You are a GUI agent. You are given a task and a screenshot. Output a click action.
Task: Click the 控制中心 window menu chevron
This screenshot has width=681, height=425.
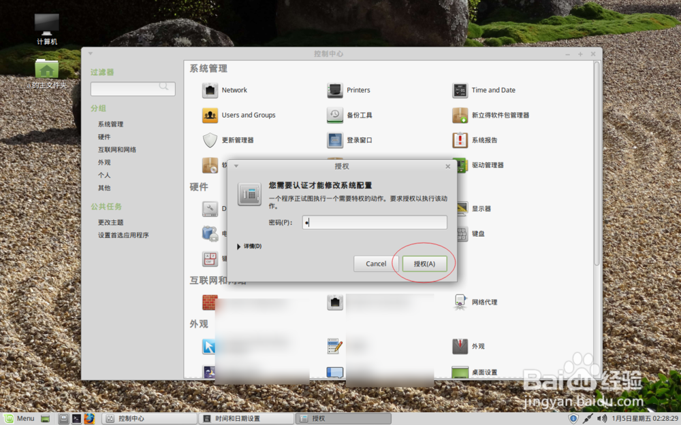pyautogui.click(x=89, y=53)
